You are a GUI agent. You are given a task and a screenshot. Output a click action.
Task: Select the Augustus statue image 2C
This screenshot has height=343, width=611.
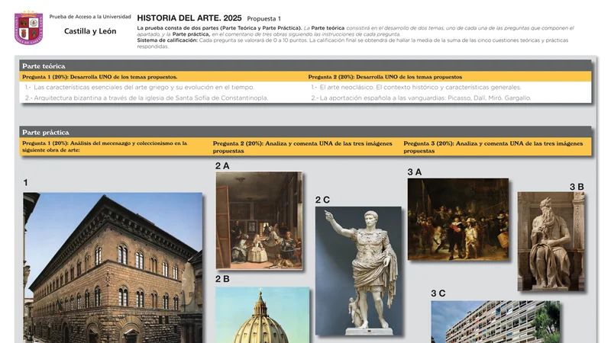(358, 271)
